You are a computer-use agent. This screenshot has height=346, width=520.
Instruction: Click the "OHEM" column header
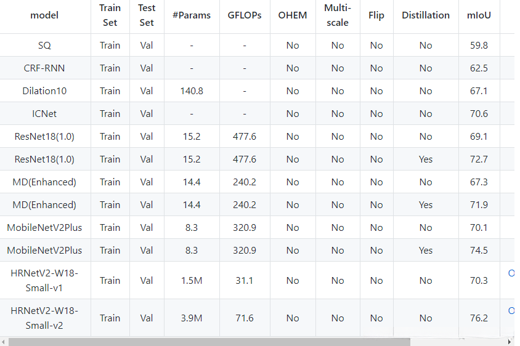293,15
